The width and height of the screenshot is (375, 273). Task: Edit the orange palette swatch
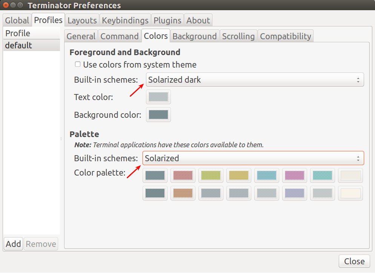[x=183, y=193]
